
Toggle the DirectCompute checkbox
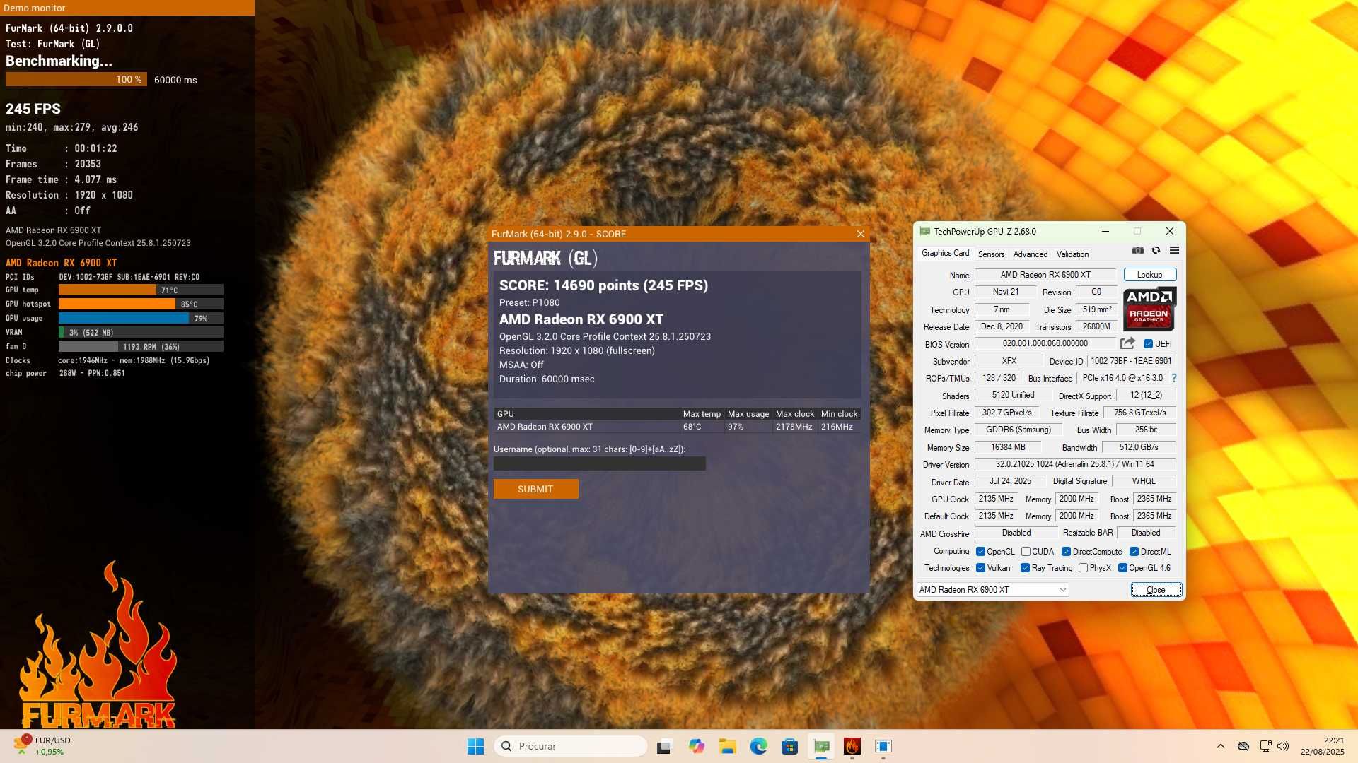click(x=1066, y=552)
